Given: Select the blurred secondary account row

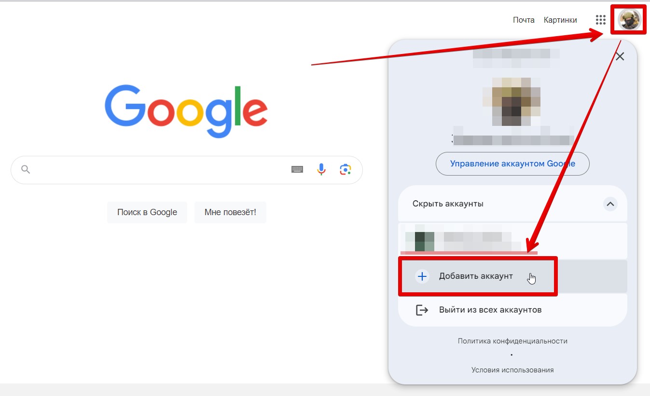Looking at the screenshot, I should (512, 241).
